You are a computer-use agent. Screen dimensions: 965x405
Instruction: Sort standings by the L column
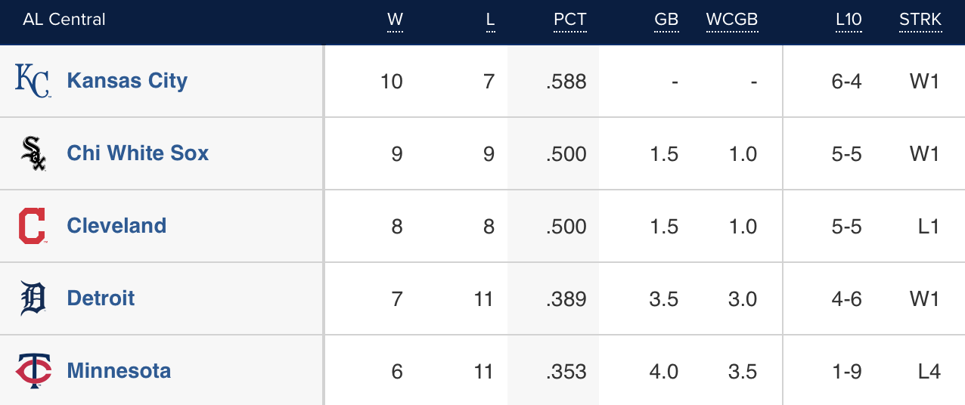490,20
